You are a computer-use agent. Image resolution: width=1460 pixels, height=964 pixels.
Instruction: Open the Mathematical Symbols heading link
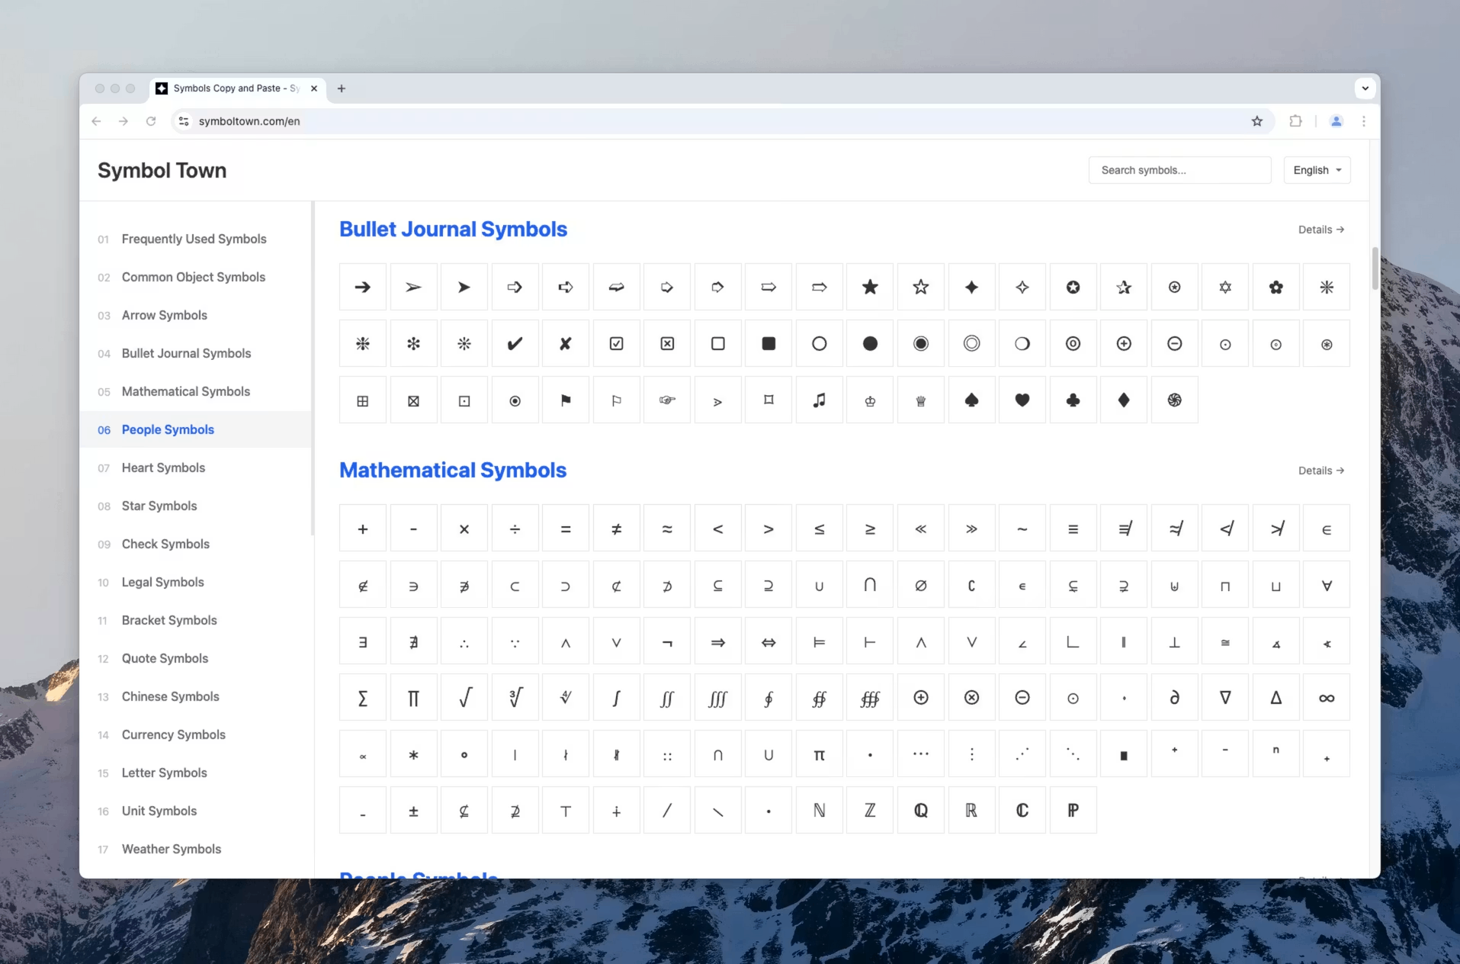tap(453, 471)
